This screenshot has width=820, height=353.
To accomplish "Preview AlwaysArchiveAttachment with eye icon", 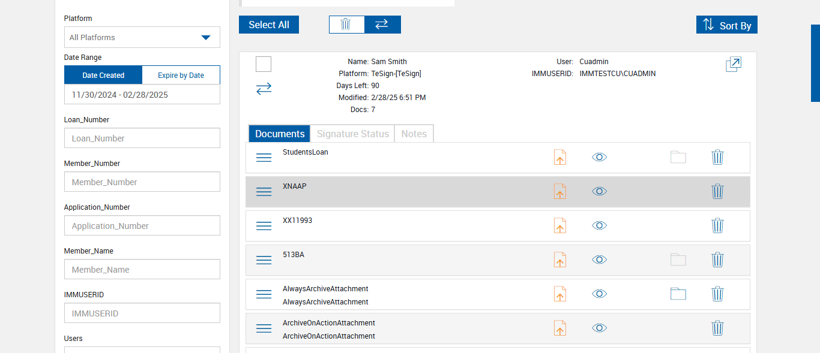I will (x=600, y=294).
